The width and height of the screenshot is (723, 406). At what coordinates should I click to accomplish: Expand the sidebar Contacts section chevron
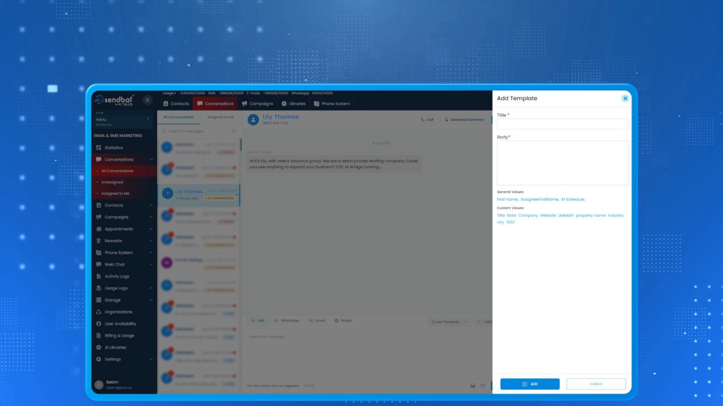tap(151, 205)
